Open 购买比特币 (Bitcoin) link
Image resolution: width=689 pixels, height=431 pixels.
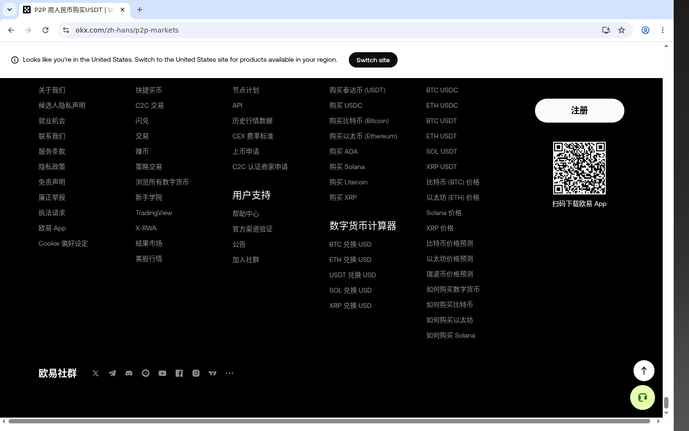pos(359,121)
